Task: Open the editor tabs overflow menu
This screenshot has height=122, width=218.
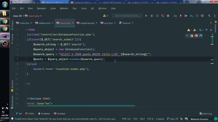Action: [211, 23]
